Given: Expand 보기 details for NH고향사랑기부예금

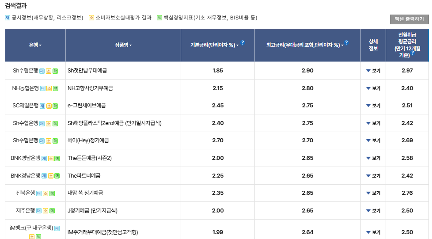Looking at the screenshot, I should (x=373, y=88).
